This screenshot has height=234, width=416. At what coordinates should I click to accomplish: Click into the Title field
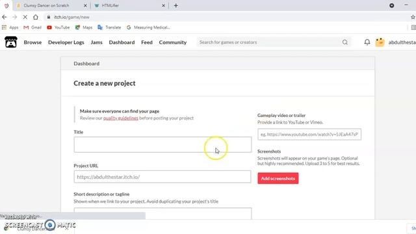point(162,144)
